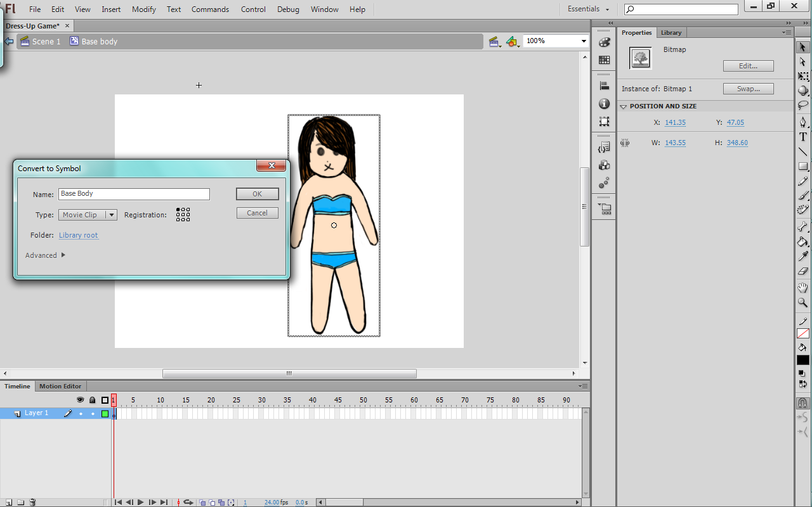Open the Modify menu
Viewport: 812px width, 507px height.
pyautogui.click(x=144, y=10)
